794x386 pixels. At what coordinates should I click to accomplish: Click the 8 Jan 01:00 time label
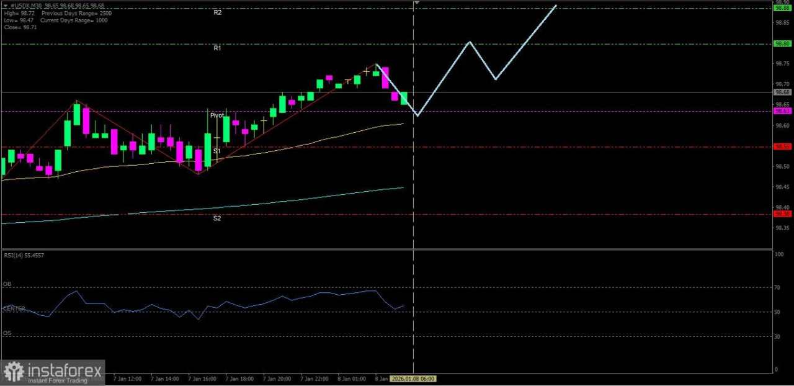352,378
